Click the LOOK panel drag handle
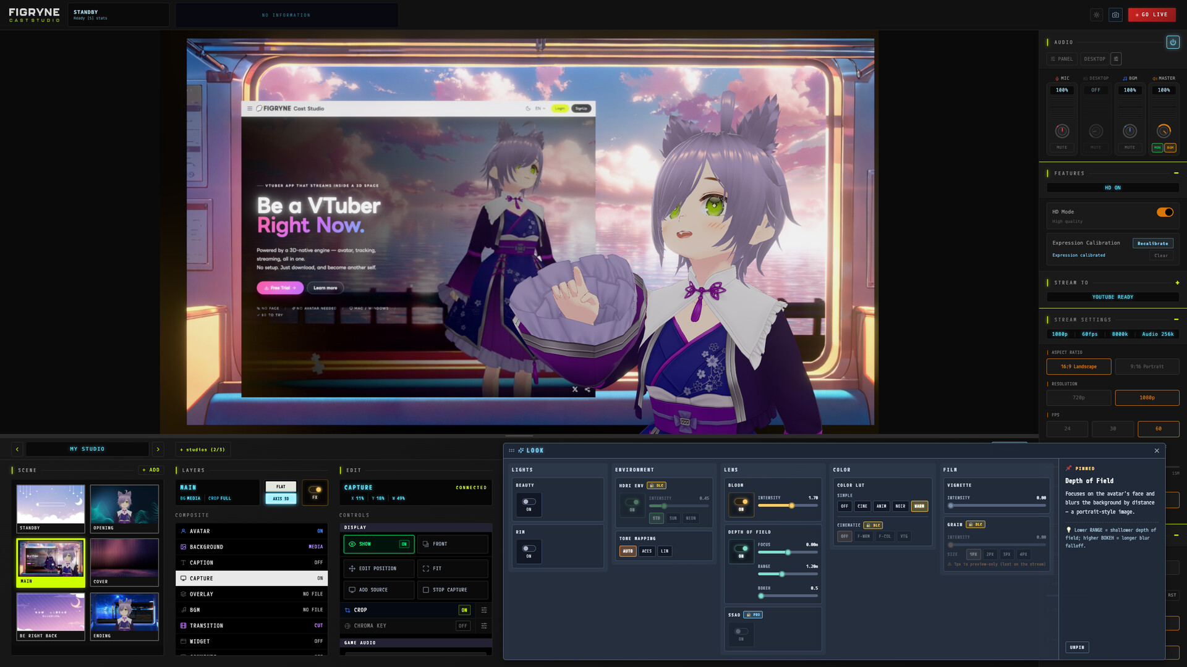 click(511, 451)
